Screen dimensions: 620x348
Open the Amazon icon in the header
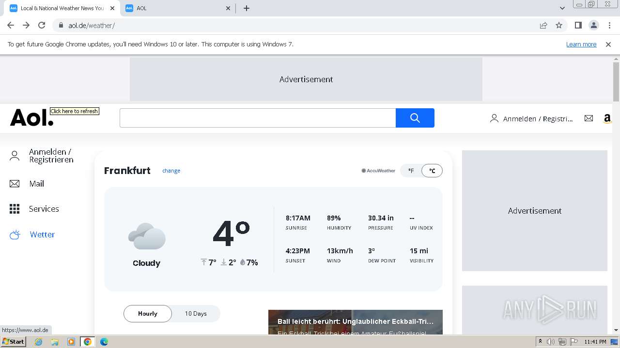click(607, 118)
